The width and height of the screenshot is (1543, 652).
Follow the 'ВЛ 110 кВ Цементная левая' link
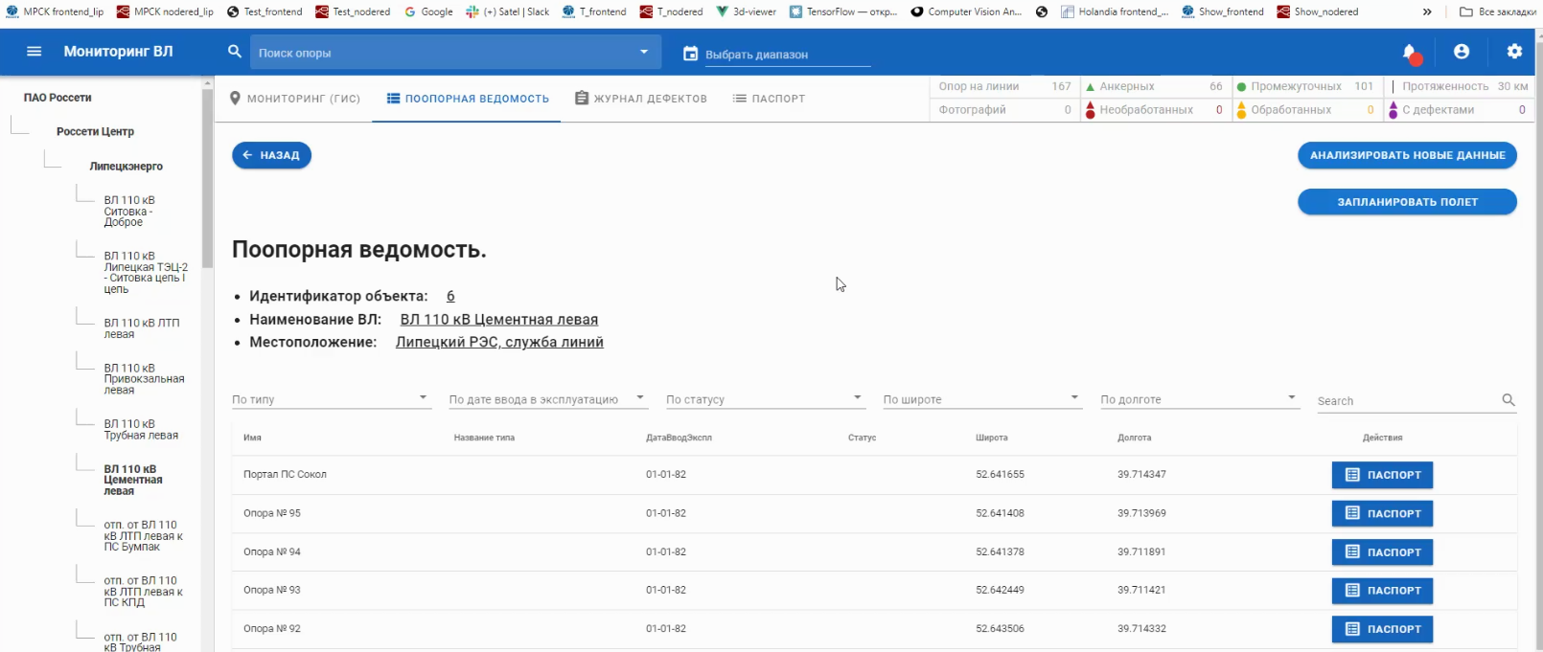pos(499,320)
